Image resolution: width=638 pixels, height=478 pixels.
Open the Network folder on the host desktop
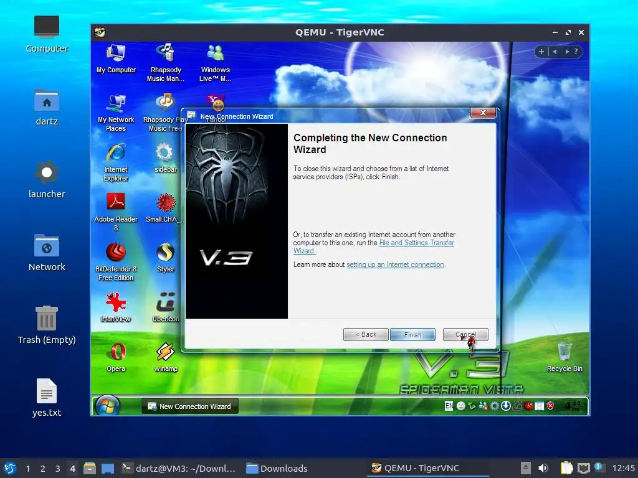(46, 253)
